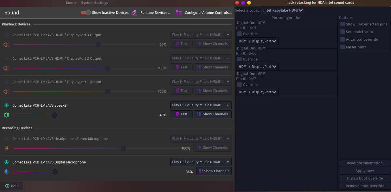Open profile dropdown for cAVS Speaker
Screen dimensions: 391x192
coord(201,105)
